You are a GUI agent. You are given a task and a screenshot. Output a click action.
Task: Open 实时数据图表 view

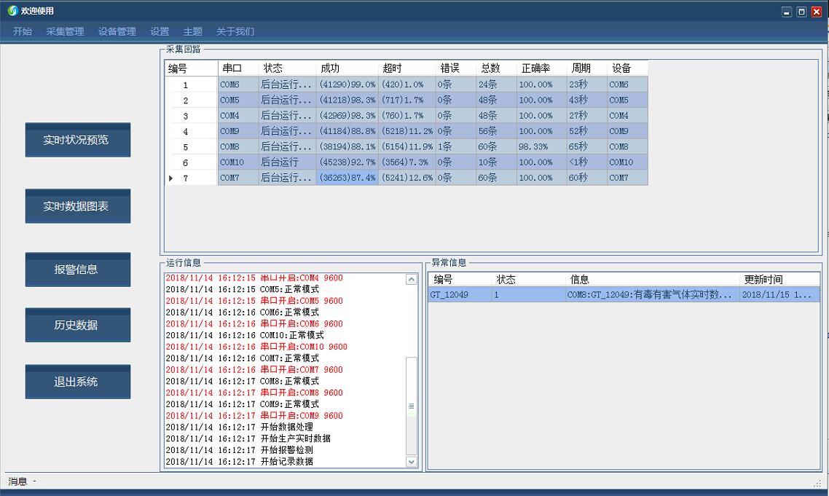[77, 206]
